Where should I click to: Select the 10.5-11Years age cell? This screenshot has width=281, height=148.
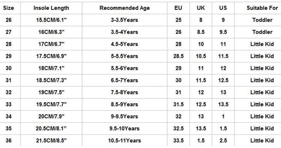click(124, 141)
